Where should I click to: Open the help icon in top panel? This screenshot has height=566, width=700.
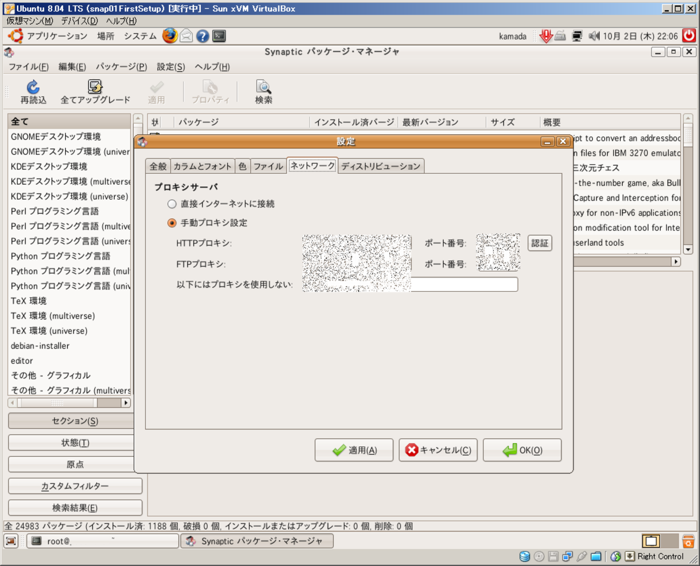pyautogui.click(x=202, y=36)
